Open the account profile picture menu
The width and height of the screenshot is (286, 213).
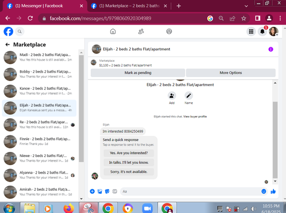pos(273,31)
